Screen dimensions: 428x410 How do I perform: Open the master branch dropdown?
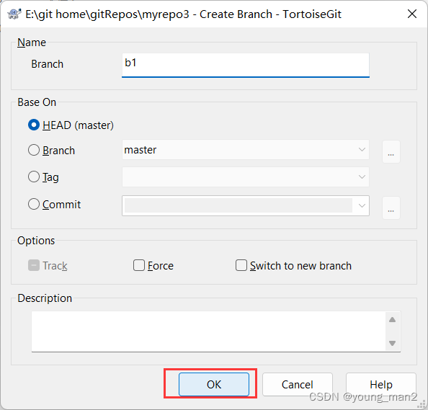tap(246, 150)
